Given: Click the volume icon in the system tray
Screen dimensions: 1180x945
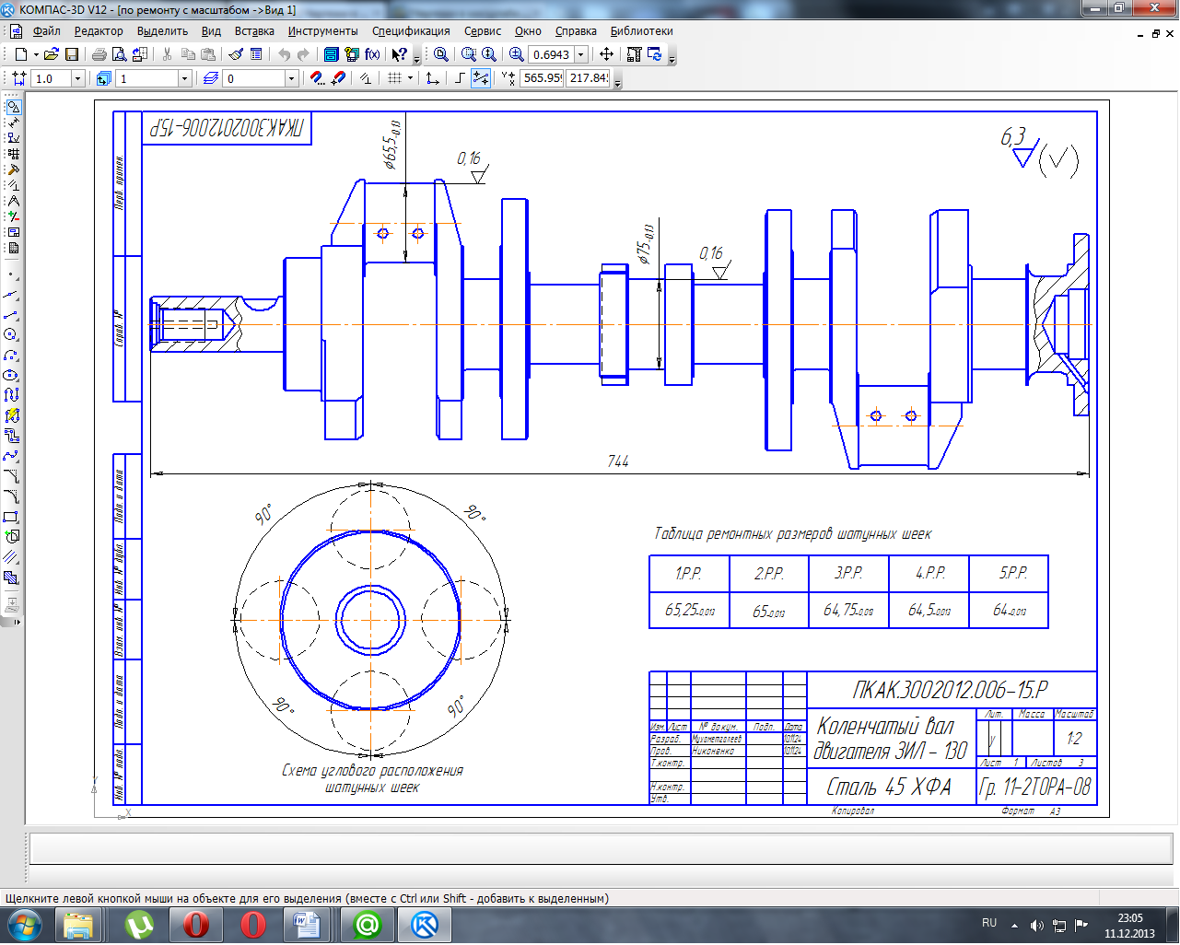Looking at the screenshot, I should (1036, 925).
